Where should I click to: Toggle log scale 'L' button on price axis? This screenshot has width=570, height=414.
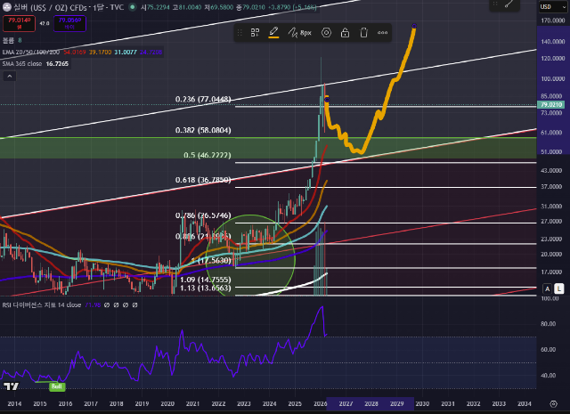(559, 289)
